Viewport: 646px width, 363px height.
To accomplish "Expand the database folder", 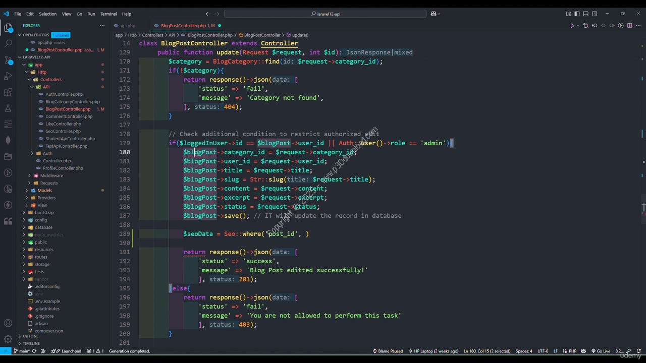I will click(43, 227).
